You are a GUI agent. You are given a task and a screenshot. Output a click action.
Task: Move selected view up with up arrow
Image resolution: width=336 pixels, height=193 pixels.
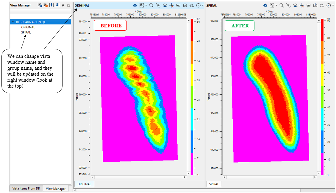pyautogui.click(x=51, y=5)
